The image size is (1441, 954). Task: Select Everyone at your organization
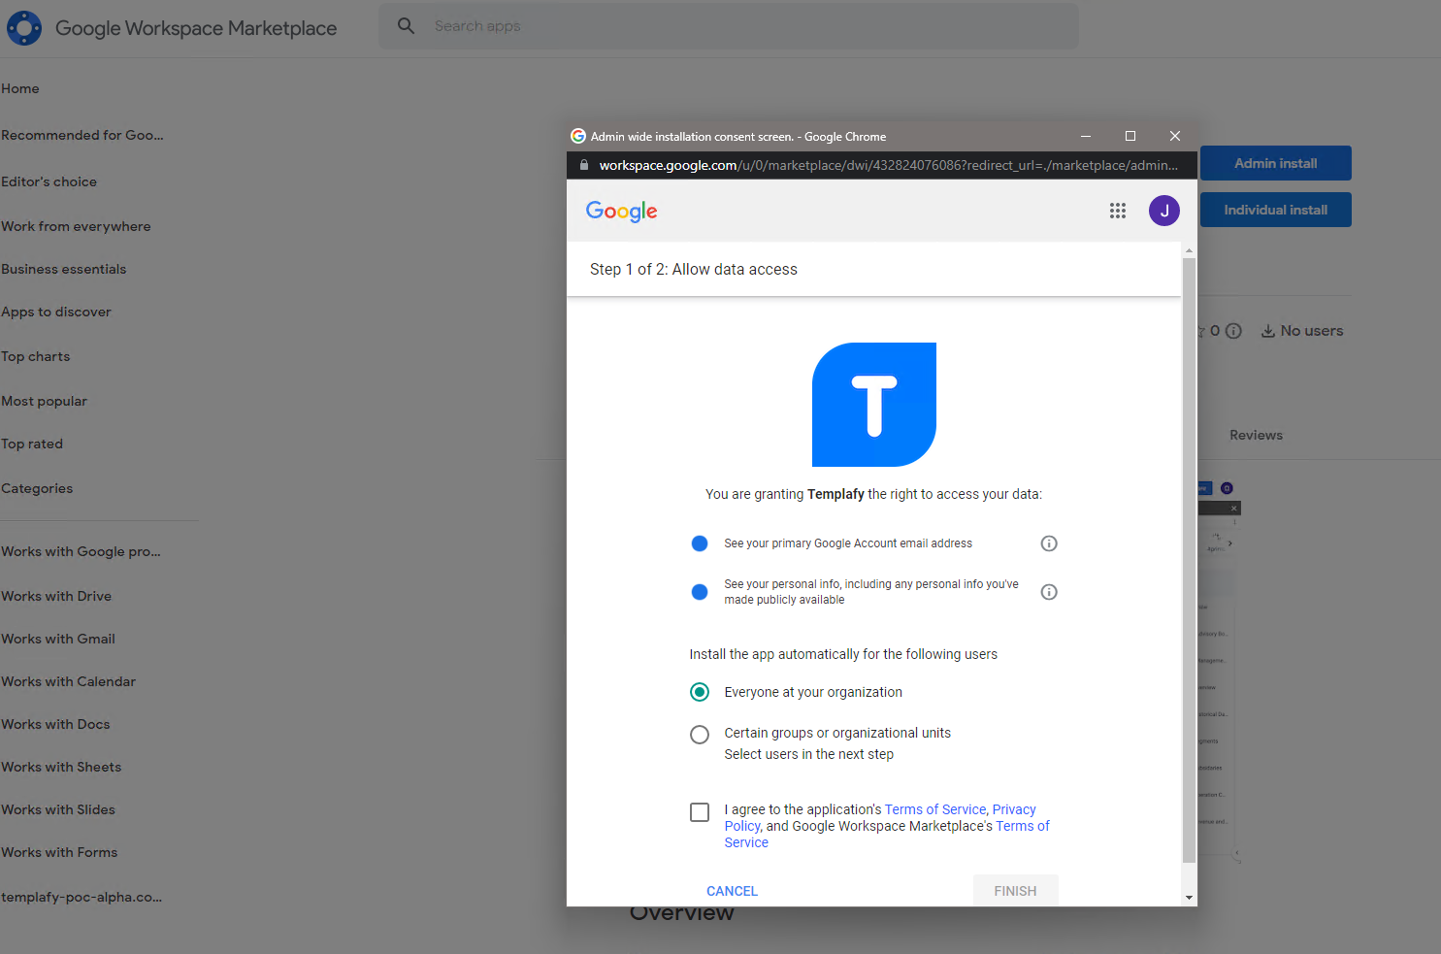pyautogui.click(x=700, y=692)
